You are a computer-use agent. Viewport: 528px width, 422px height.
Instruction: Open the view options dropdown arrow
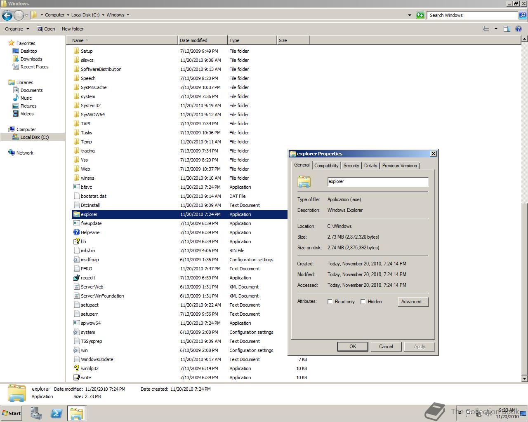pos(496,29)
